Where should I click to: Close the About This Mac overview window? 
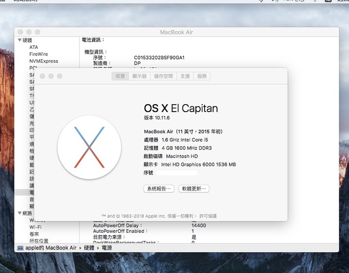[x=42, y=76]
